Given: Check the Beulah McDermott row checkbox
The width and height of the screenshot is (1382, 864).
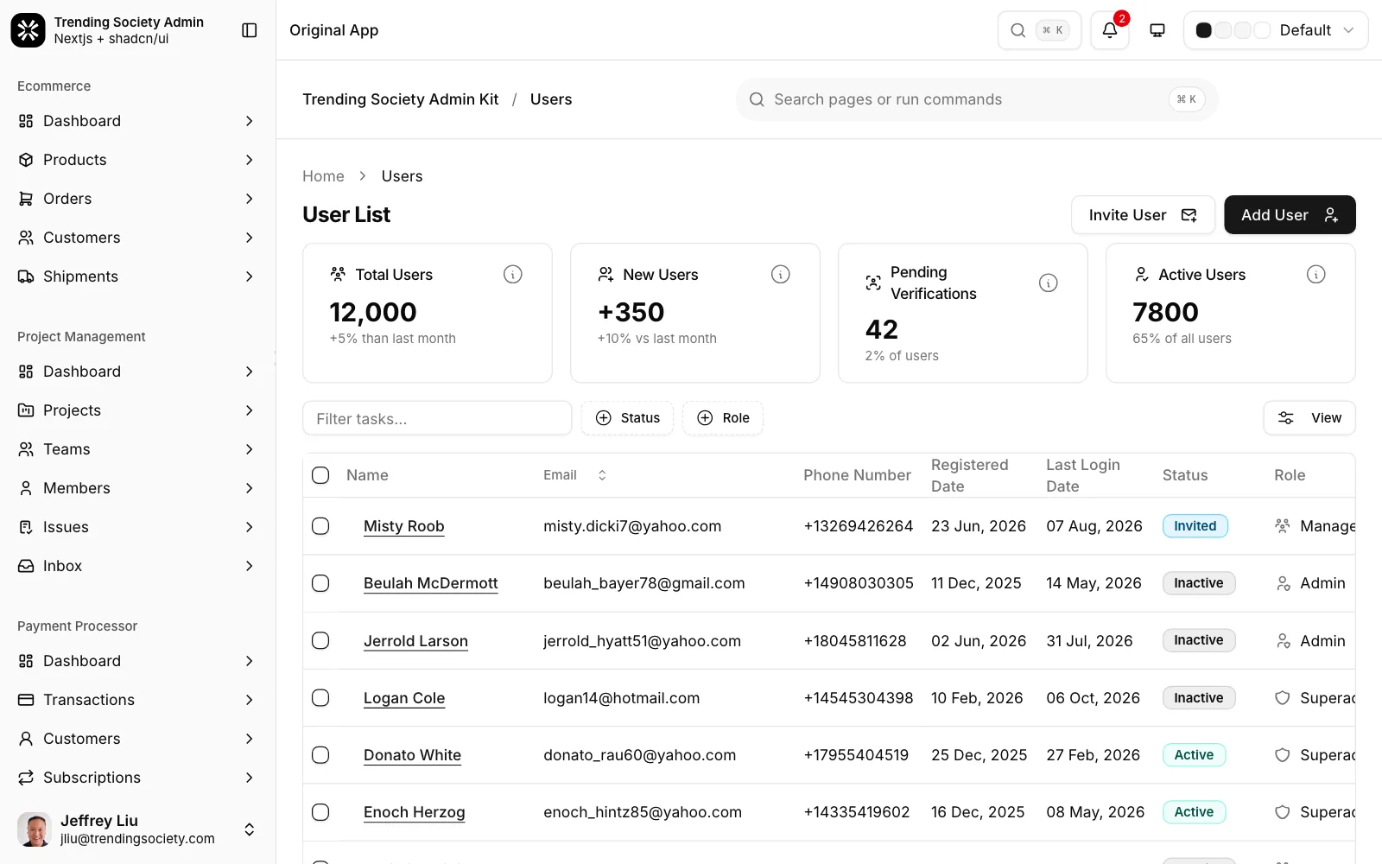Looking at the screenshot, I should [x=320, y=583].
